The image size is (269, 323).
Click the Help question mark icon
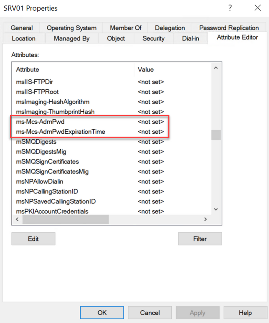[230, 8]
